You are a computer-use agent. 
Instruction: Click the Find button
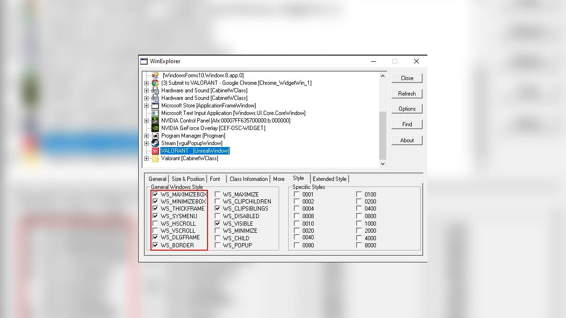[x=407, y=124]
